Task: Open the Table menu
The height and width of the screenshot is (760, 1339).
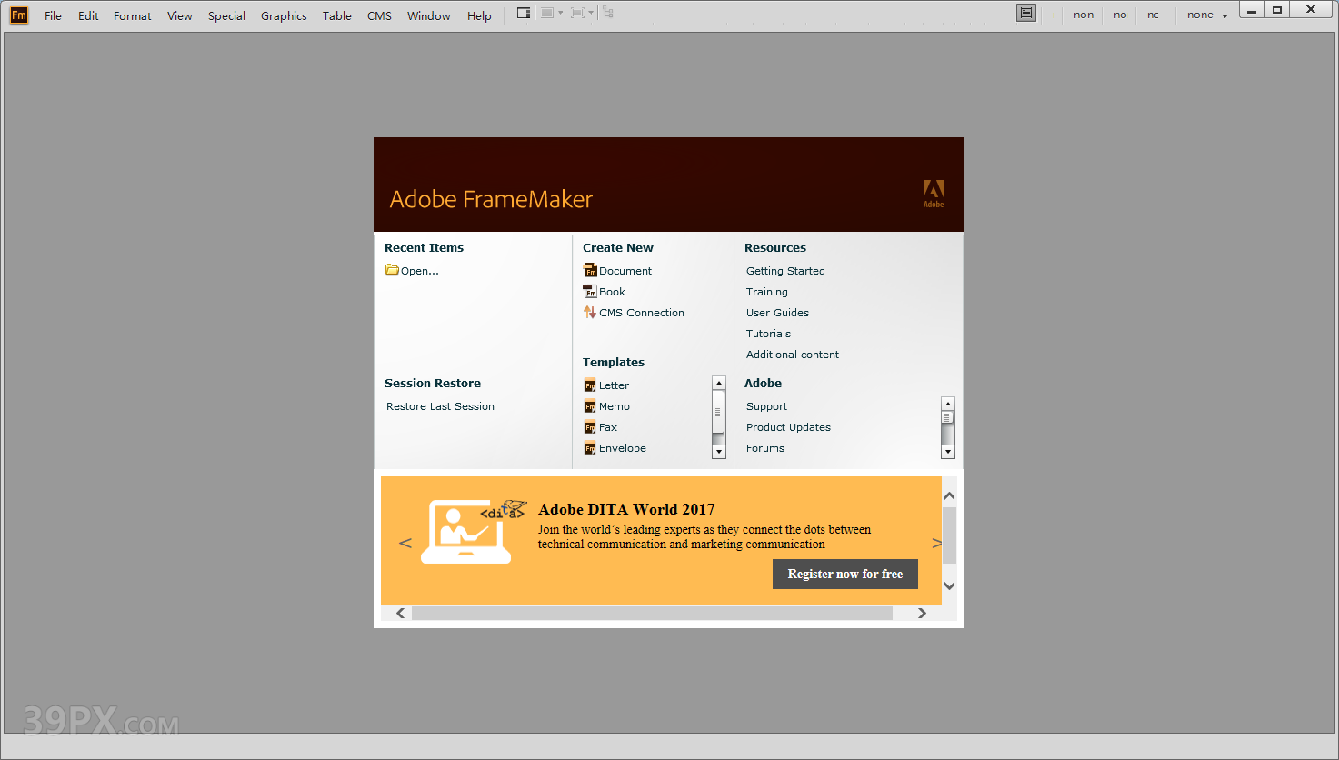Action: coord(337,15)
